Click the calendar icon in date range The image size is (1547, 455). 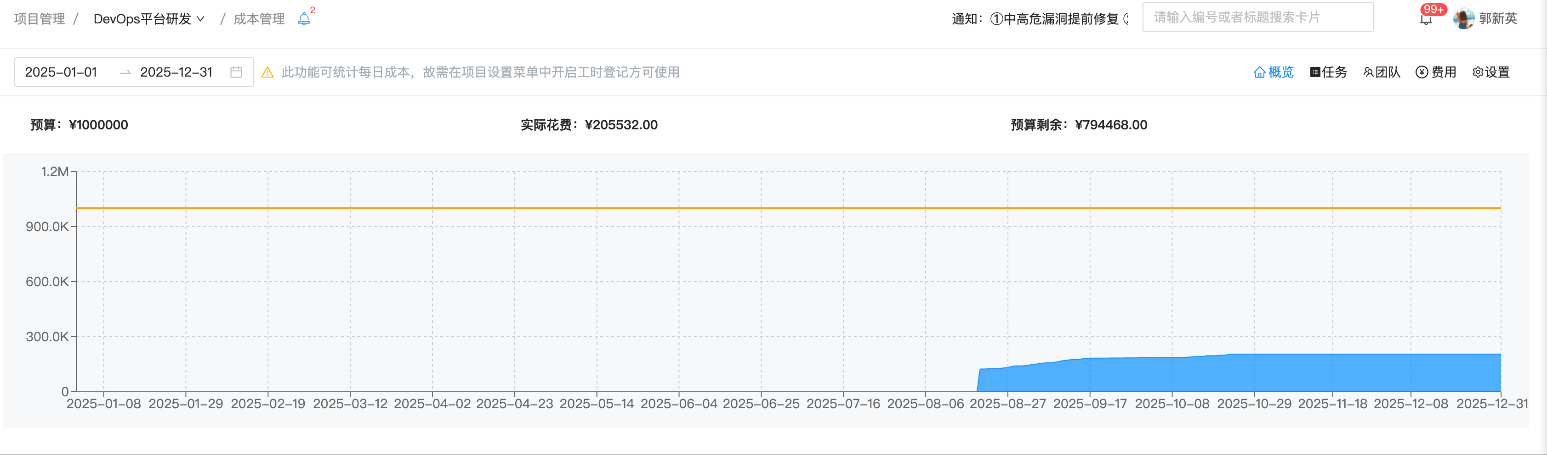pyautogui.click(x=236, y=72)
